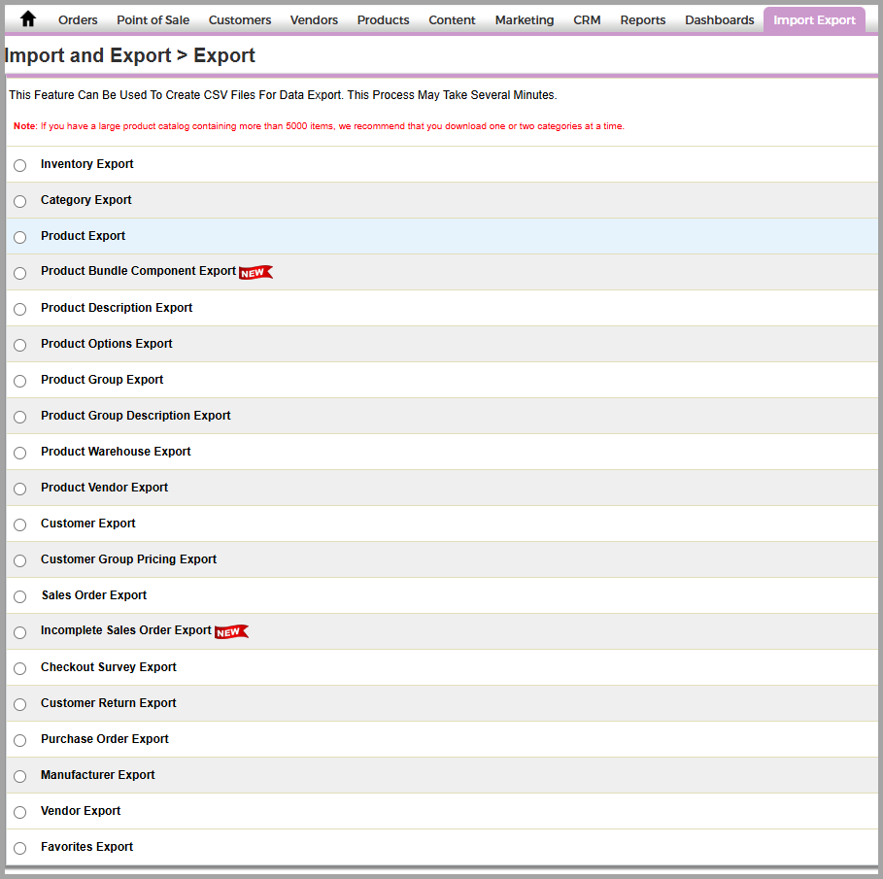Viewport: 883px width, 879px height.
Task: Select Manufacturer Export radio button
Action: pyautogui.click(x=19, y=777)
